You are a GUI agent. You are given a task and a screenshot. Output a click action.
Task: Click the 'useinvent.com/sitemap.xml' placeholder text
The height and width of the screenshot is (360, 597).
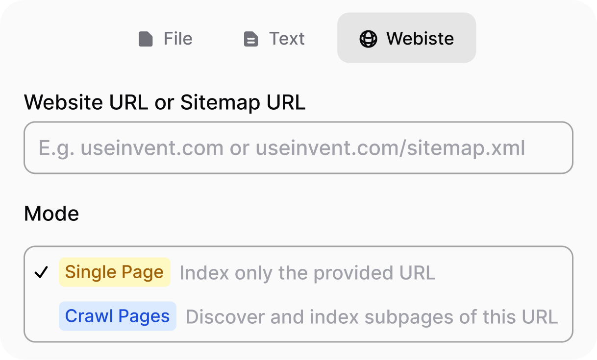click(391, 148)
